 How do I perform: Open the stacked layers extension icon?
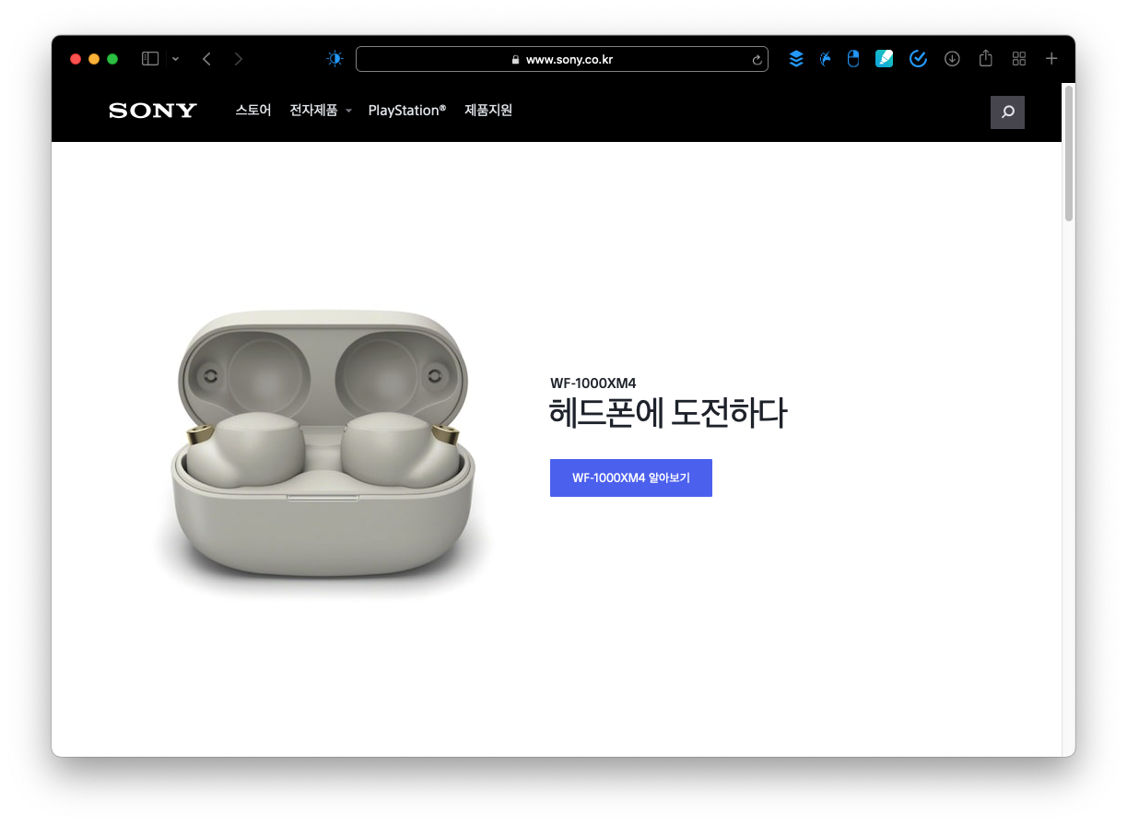pyautogui.click(x=796, y=59)
